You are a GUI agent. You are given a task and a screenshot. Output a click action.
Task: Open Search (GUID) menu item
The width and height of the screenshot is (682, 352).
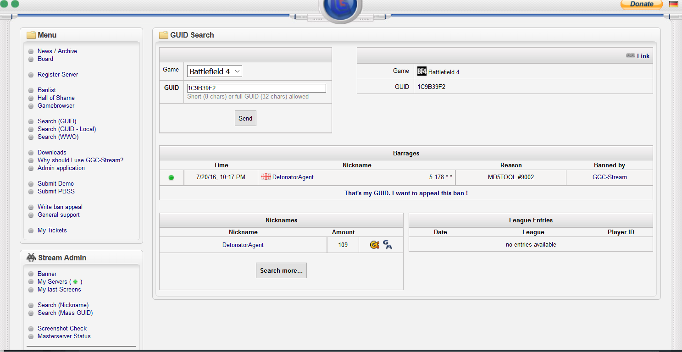57,121
